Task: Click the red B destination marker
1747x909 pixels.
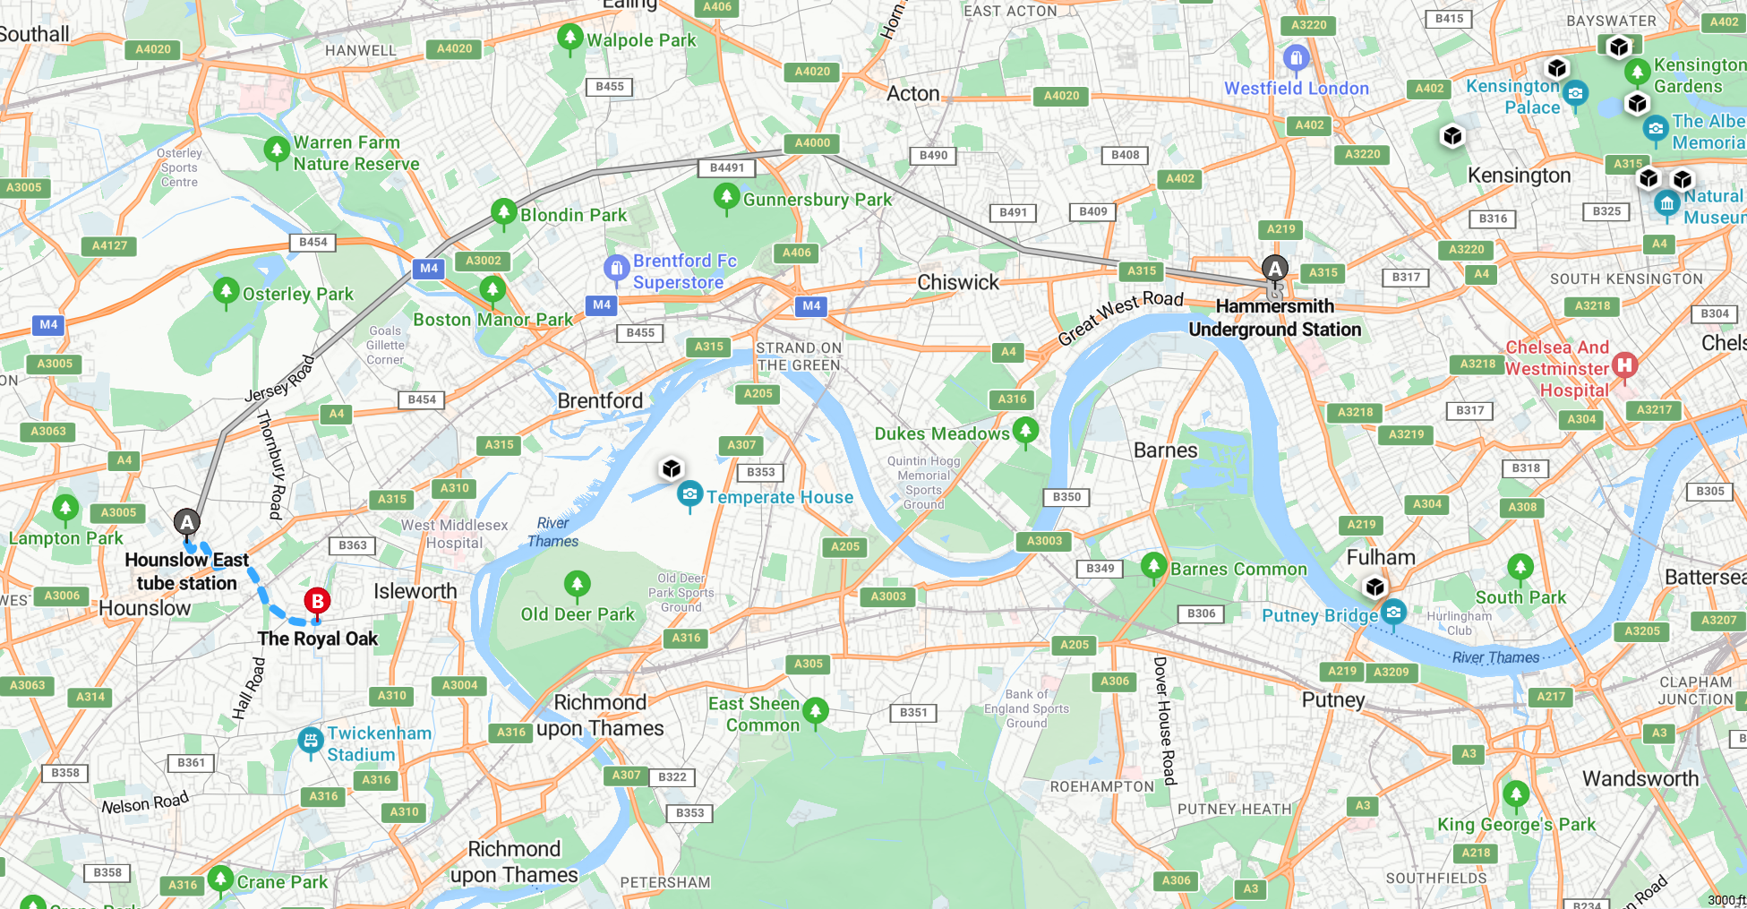Action: (x=317, y=603)
